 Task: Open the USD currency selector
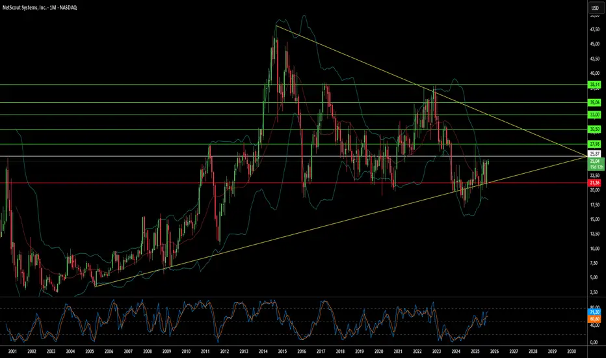(x=595, y=7)
